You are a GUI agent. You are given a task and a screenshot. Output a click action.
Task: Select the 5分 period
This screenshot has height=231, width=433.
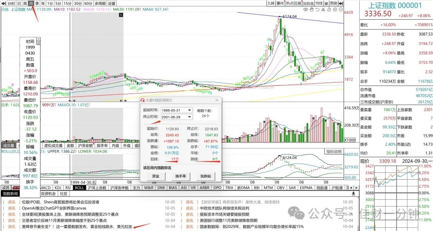tap(58, 4)
